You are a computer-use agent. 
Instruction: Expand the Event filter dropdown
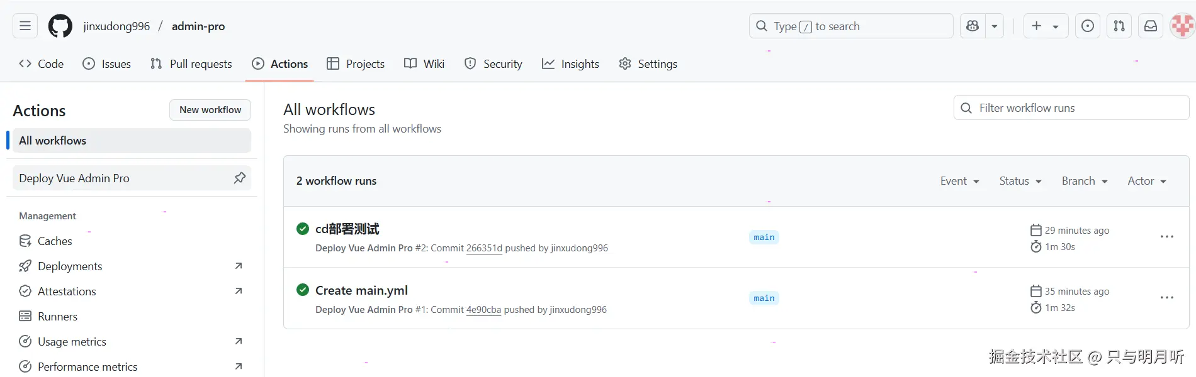click(959, 181)
